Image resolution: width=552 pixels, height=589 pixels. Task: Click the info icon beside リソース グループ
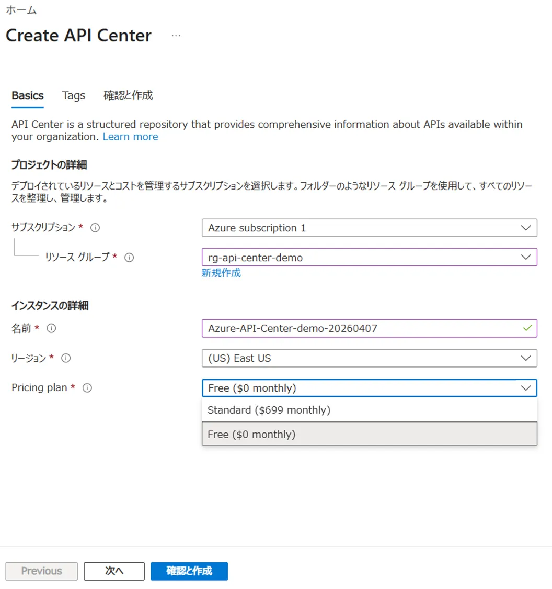(x=129, y=257)
